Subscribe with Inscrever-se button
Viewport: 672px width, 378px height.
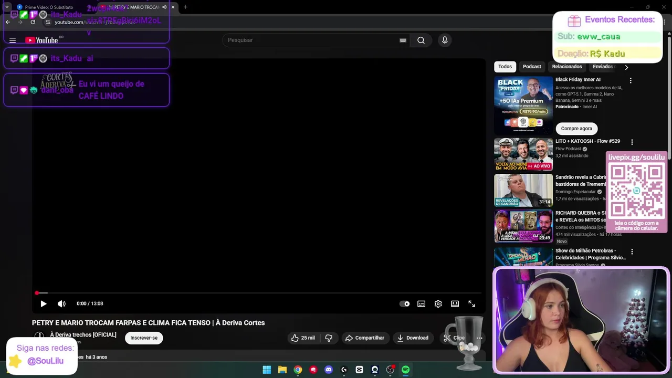(144, 338)
